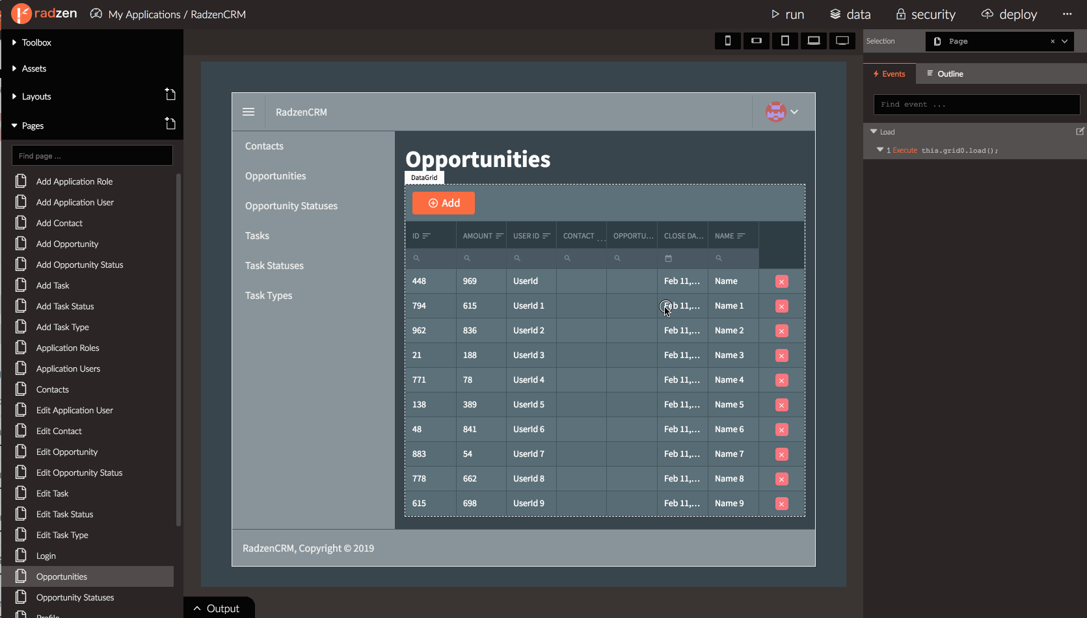Delete the row named Name 3
The height and width of the screenshot is (618, 1087).
coord(782,355)
